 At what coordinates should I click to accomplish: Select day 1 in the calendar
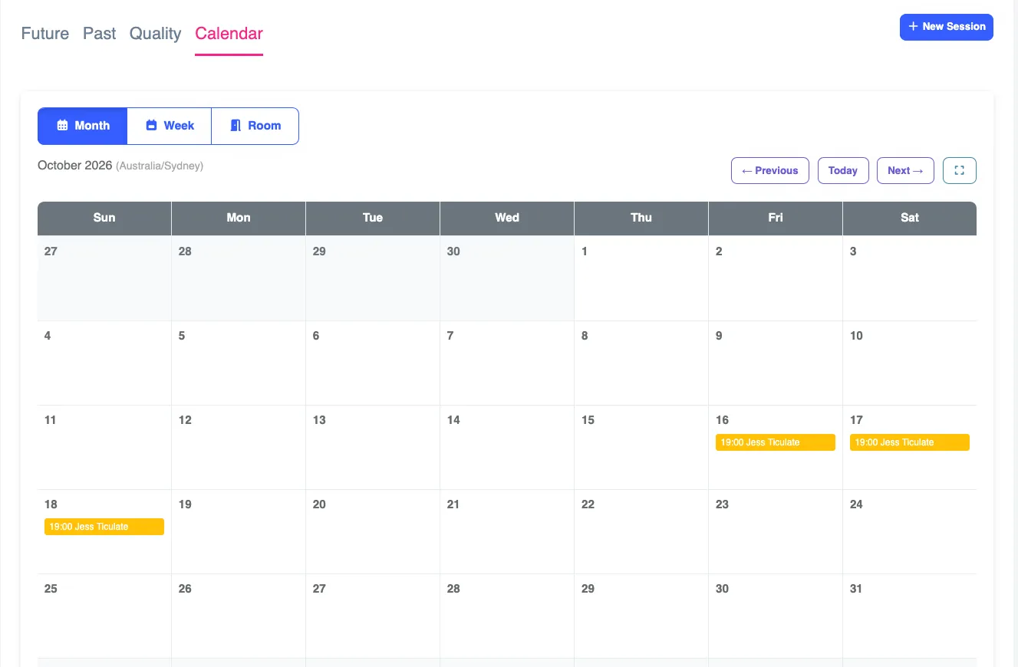[x=641, y=278]
